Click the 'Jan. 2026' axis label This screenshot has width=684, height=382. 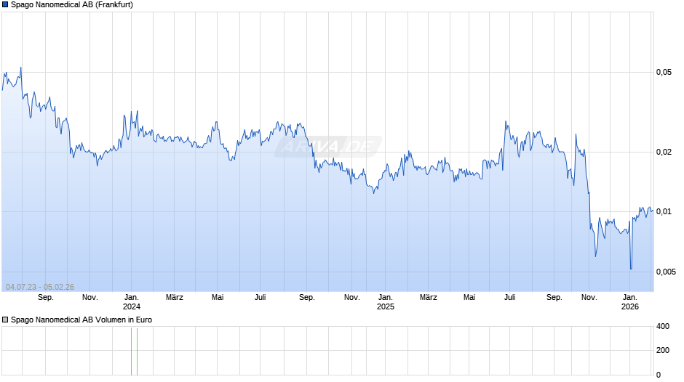tap(630, 302)
